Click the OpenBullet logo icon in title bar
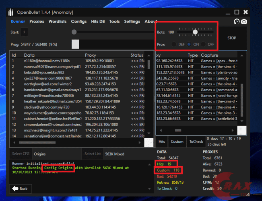The height and width of the screenshot is (201, 262). pyautogui.click(x=11, y=12)
